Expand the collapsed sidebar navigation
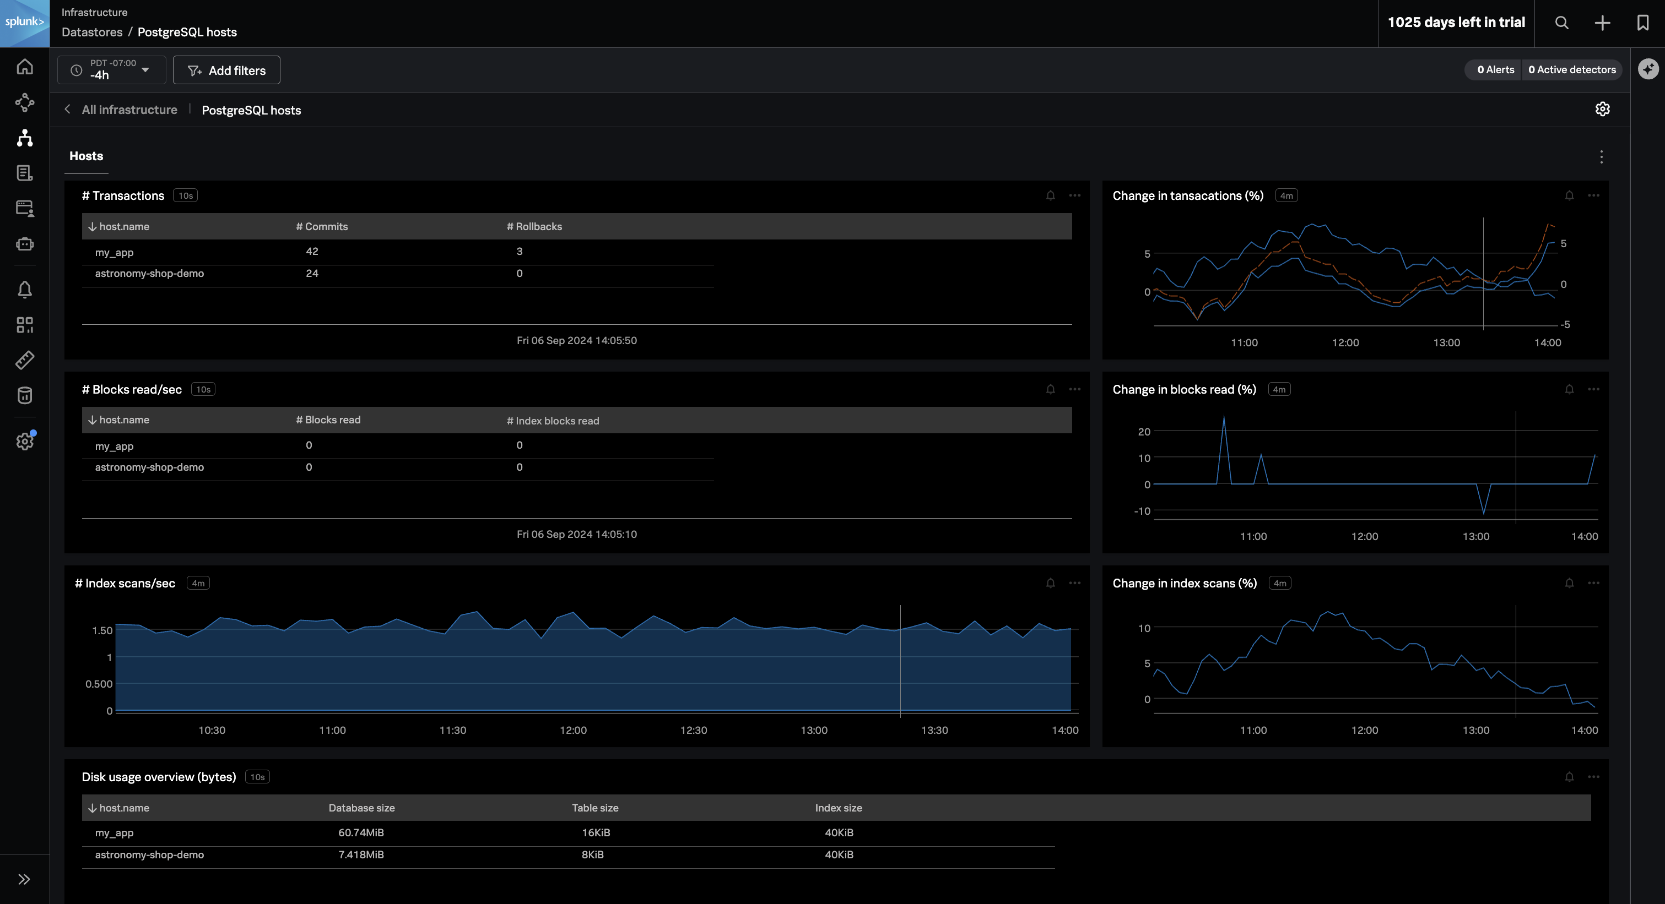The image size is (1665, 904). (25, 879)
